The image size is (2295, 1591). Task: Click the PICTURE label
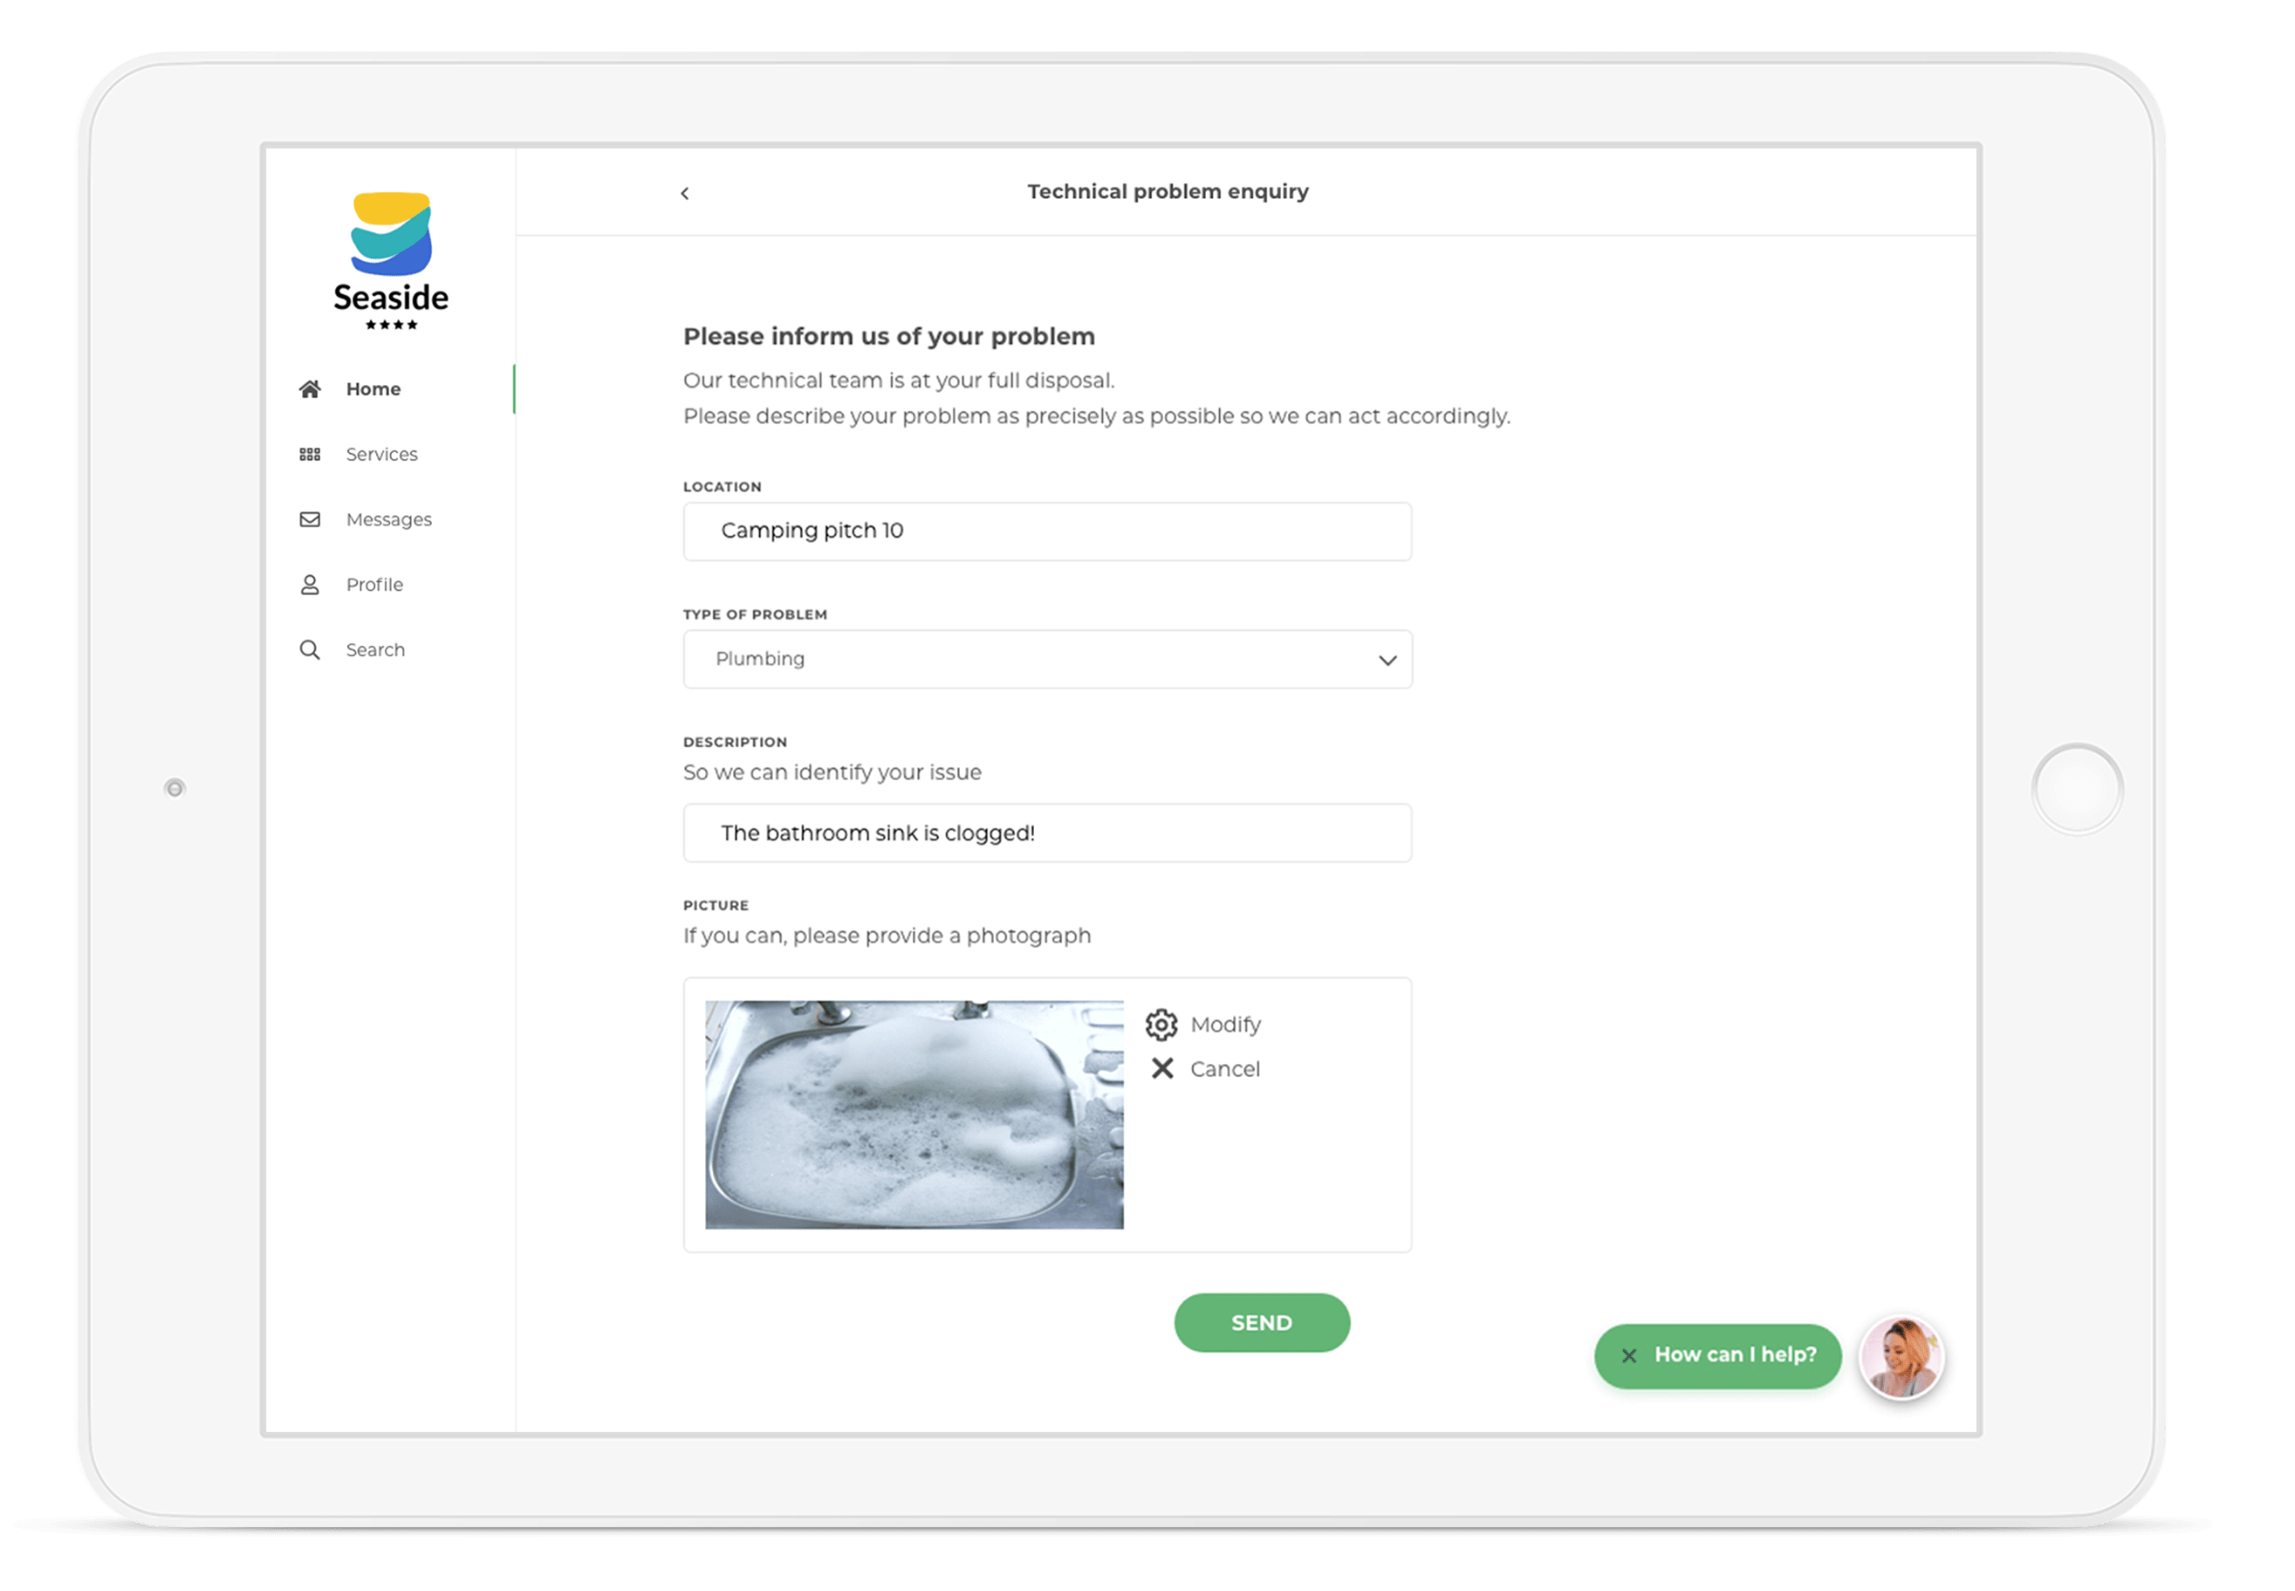coord(716,906)
